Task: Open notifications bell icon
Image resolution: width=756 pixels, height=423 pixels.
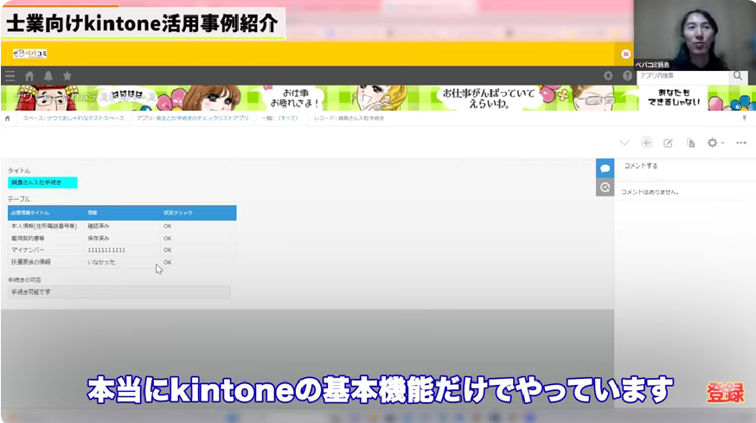Action: (48, 76)
